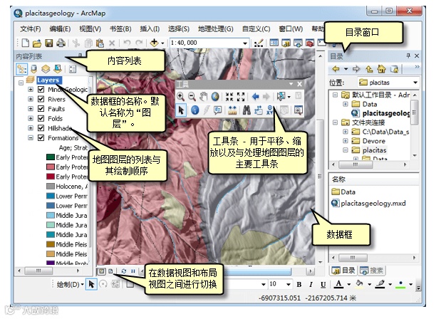Click the Full Extent globe icon
This screenshot has height=319, width=441.
pos(215,97)
